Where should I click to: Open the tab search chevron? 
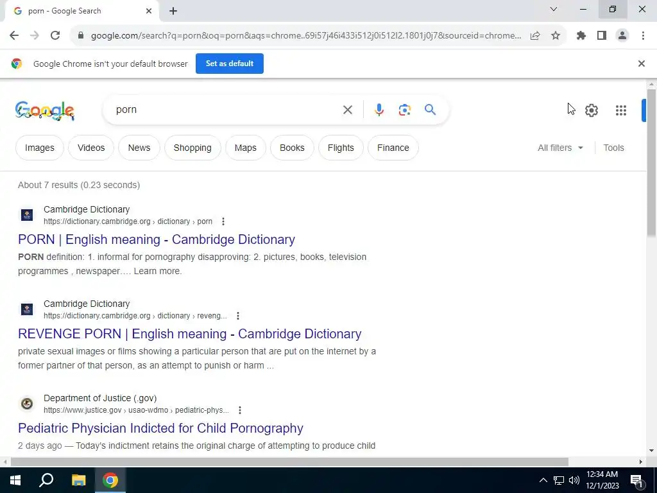click(x=554, y=9)
